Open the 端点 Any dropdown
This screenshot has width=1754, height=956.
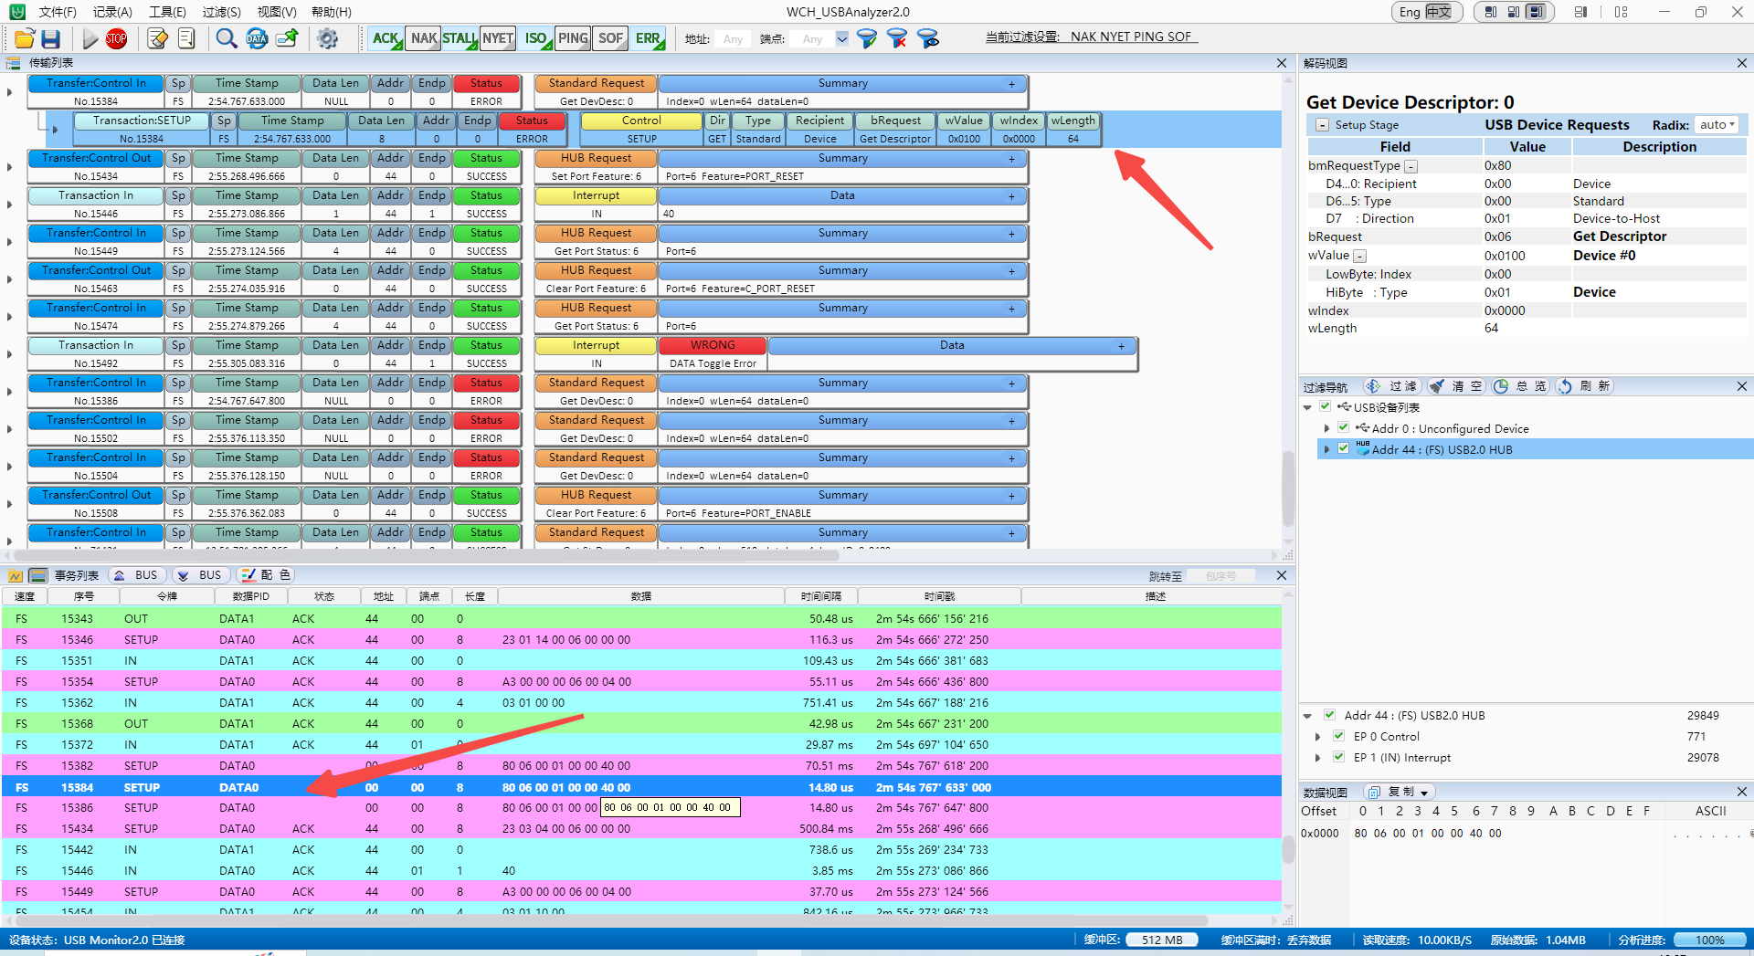(x=841, y=38)
